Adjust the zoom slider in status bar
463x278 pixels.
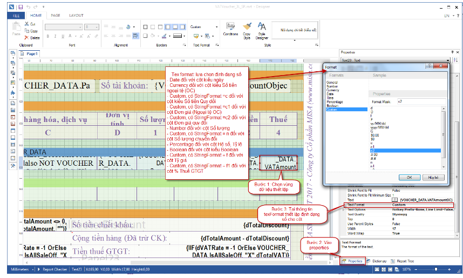click(x=436, y=269)
